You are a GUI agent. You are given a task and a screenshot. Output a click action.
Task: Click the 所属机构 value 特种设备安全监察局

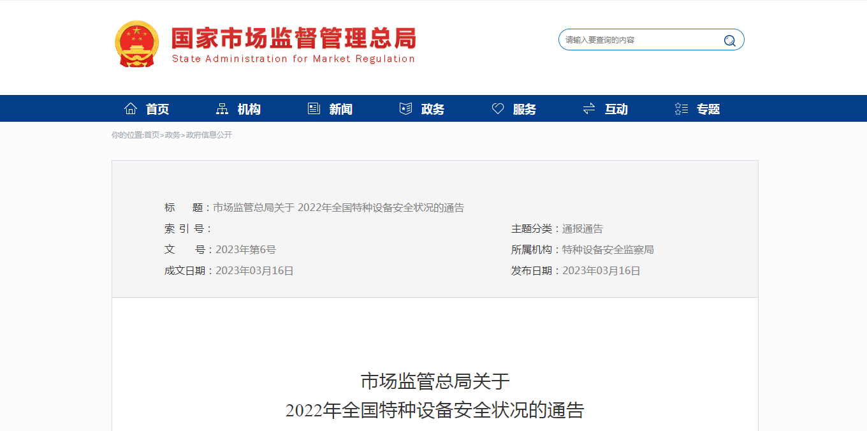coord(608,250)
